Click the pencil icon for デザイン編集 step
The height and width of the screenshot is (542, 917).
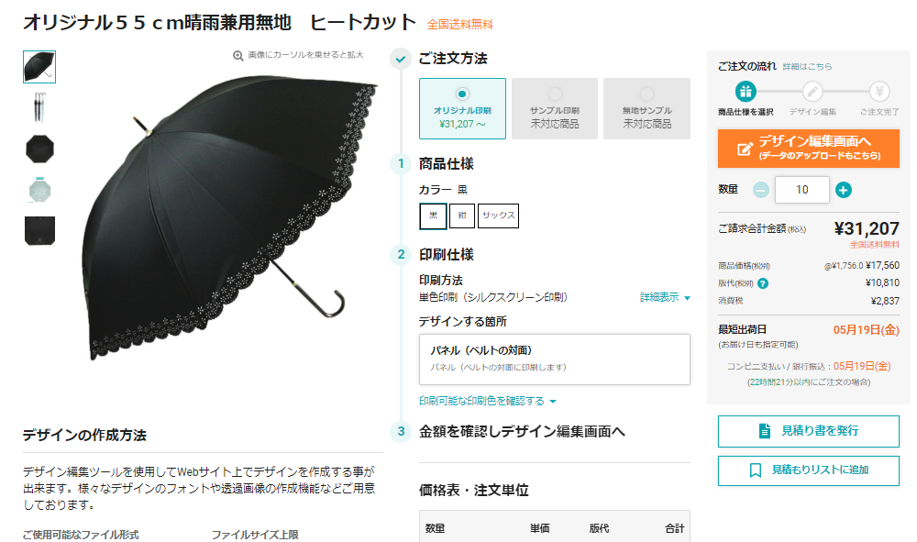click(x=812, y=92)
